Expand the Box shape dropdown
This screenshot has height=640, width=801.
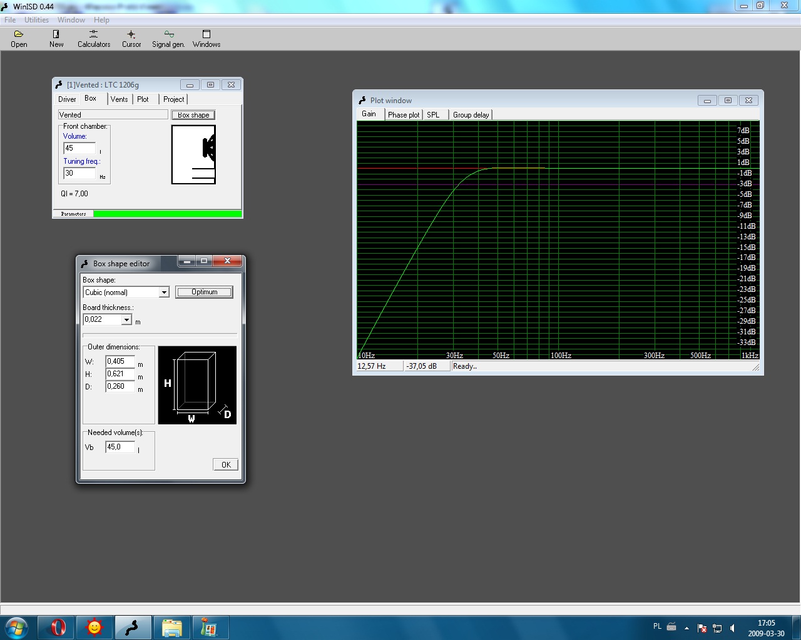coord(164,292)
